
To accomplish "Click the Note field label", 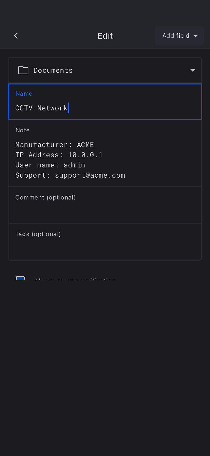I will click(23, 130).
